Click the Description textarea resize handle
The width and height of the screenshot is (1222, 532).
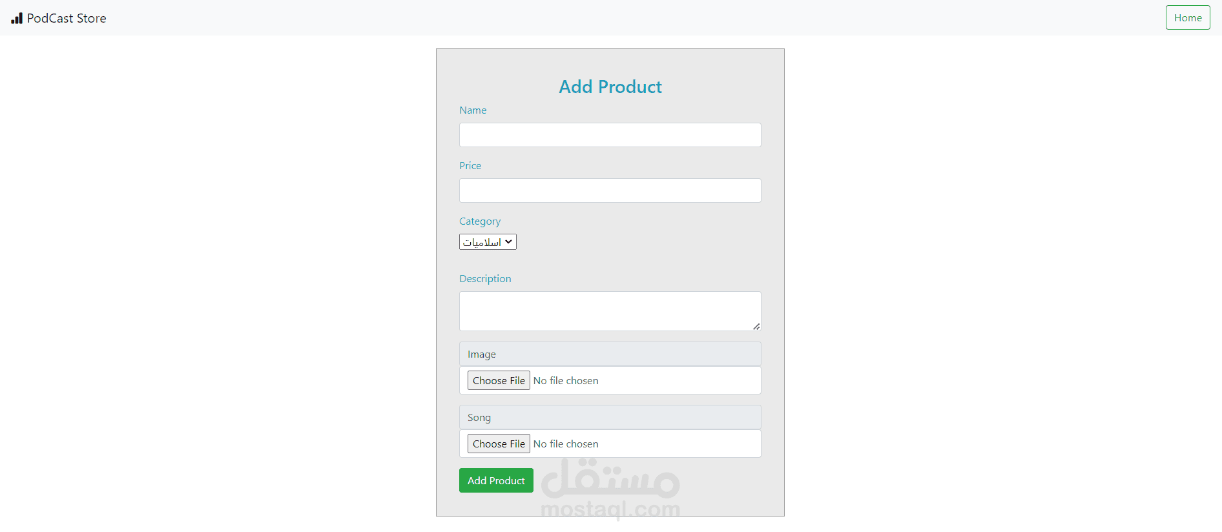click(x=756, y=326)
